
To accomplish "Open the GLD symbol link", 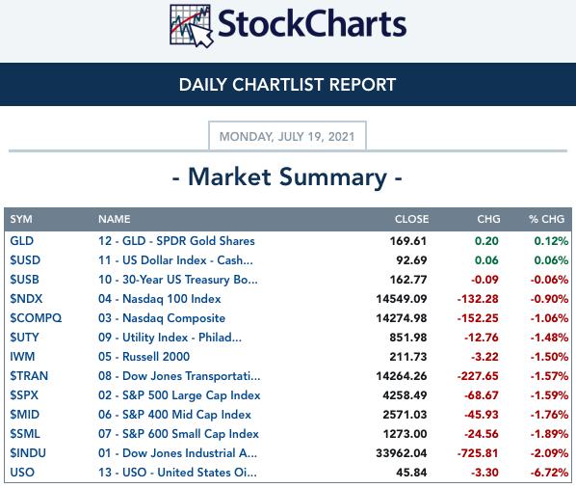I will [x=22, y=241].
